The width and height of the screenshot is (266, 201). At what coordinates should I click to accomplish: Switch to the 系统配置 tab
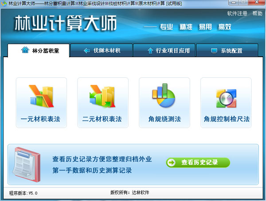coord(227,50)
